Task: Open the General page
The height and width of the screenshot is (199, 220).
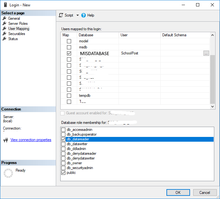Action: [14, 18]
